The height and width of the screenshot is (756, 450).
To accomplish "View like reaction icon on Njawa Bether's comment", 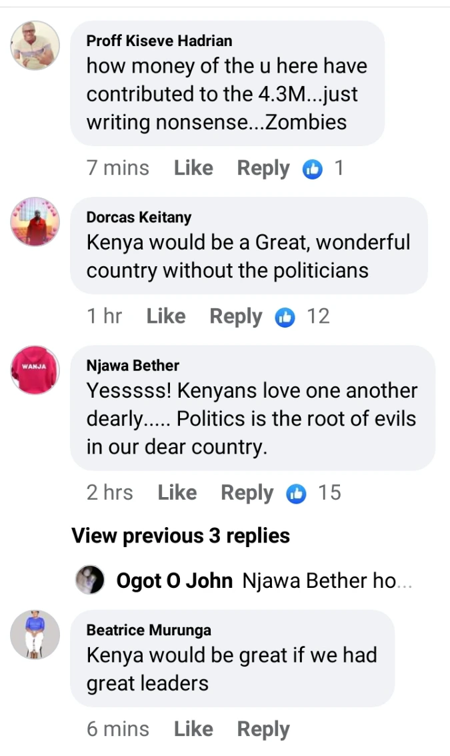I will (296, 493).
